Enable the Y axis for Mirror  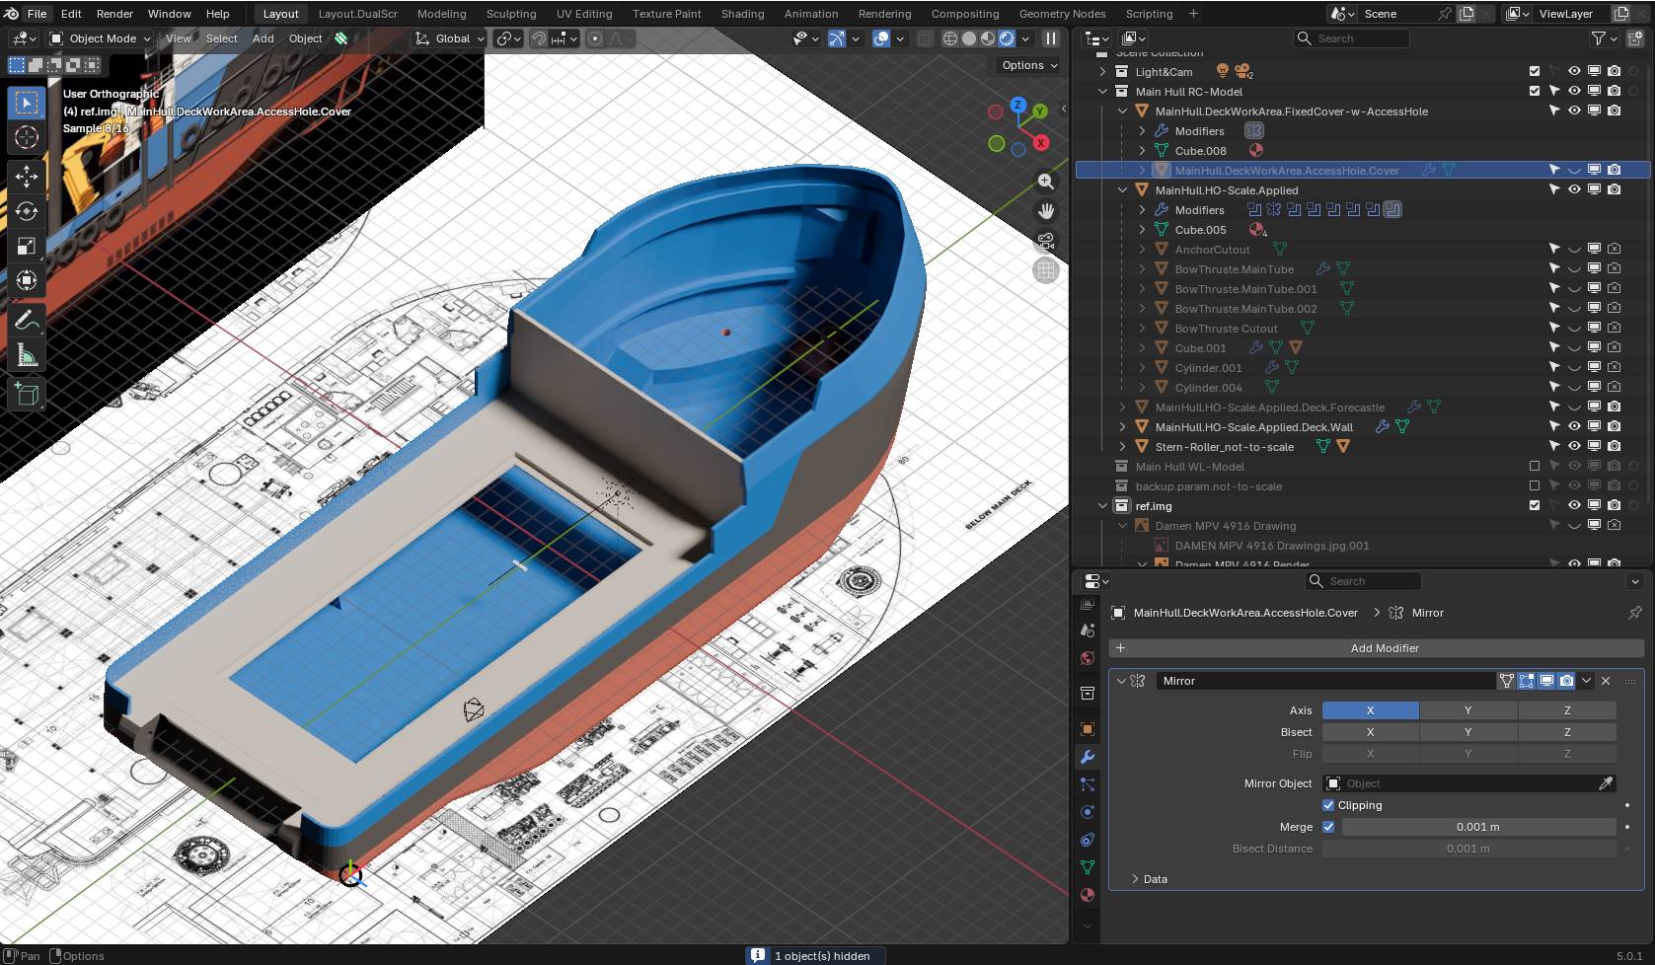pyautogui.click(x=1467, y=710)
